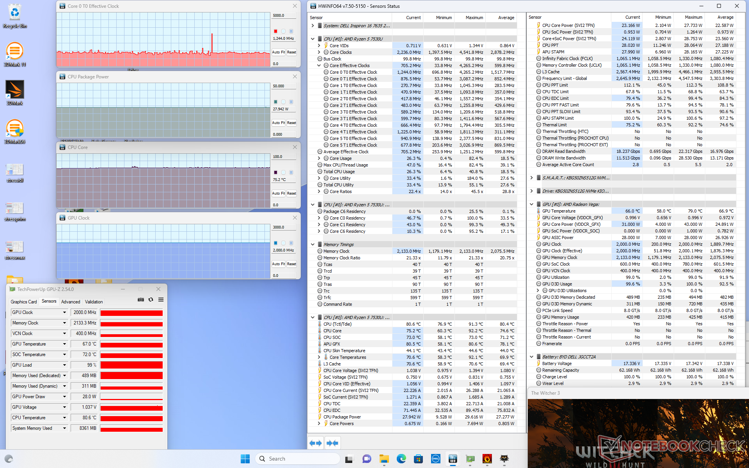Collapse the Core Effective Clocks list
Viewport: 749px width, 468px height.
[x=319, y=66]
